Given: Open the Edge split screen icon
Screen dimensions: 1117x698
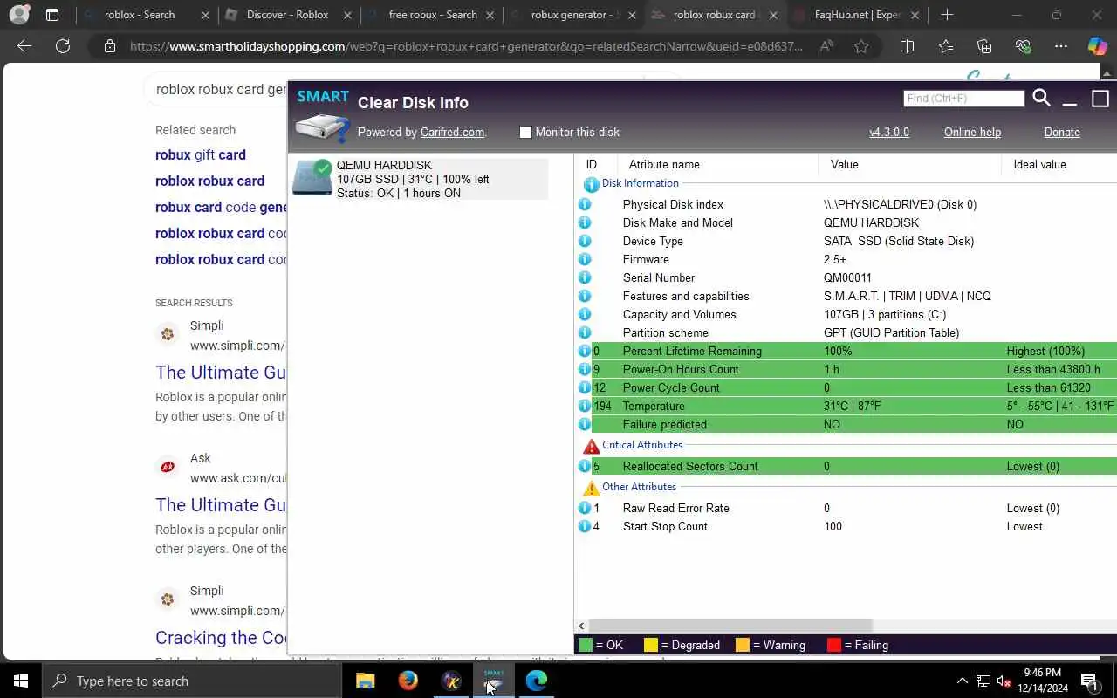Looking at the screenshot, I should point(907,46).
